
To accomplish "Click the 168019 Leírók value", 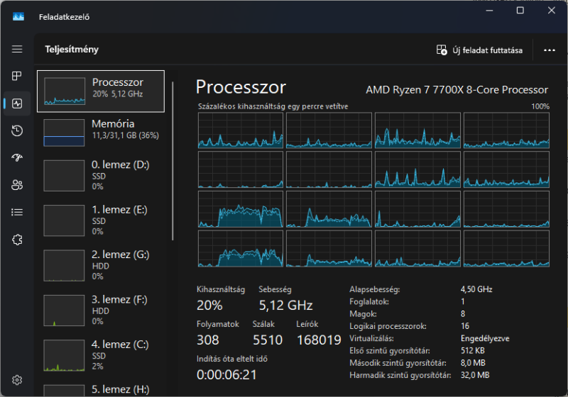I will 319,340.
